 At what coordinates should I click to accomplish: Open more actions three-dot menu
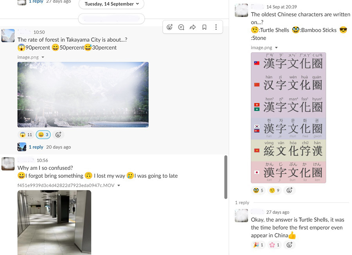tap(216, 27)
